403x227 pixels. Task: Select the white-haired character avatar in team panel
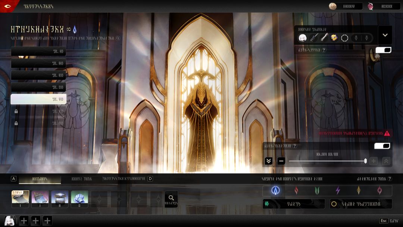pos(303,38)
